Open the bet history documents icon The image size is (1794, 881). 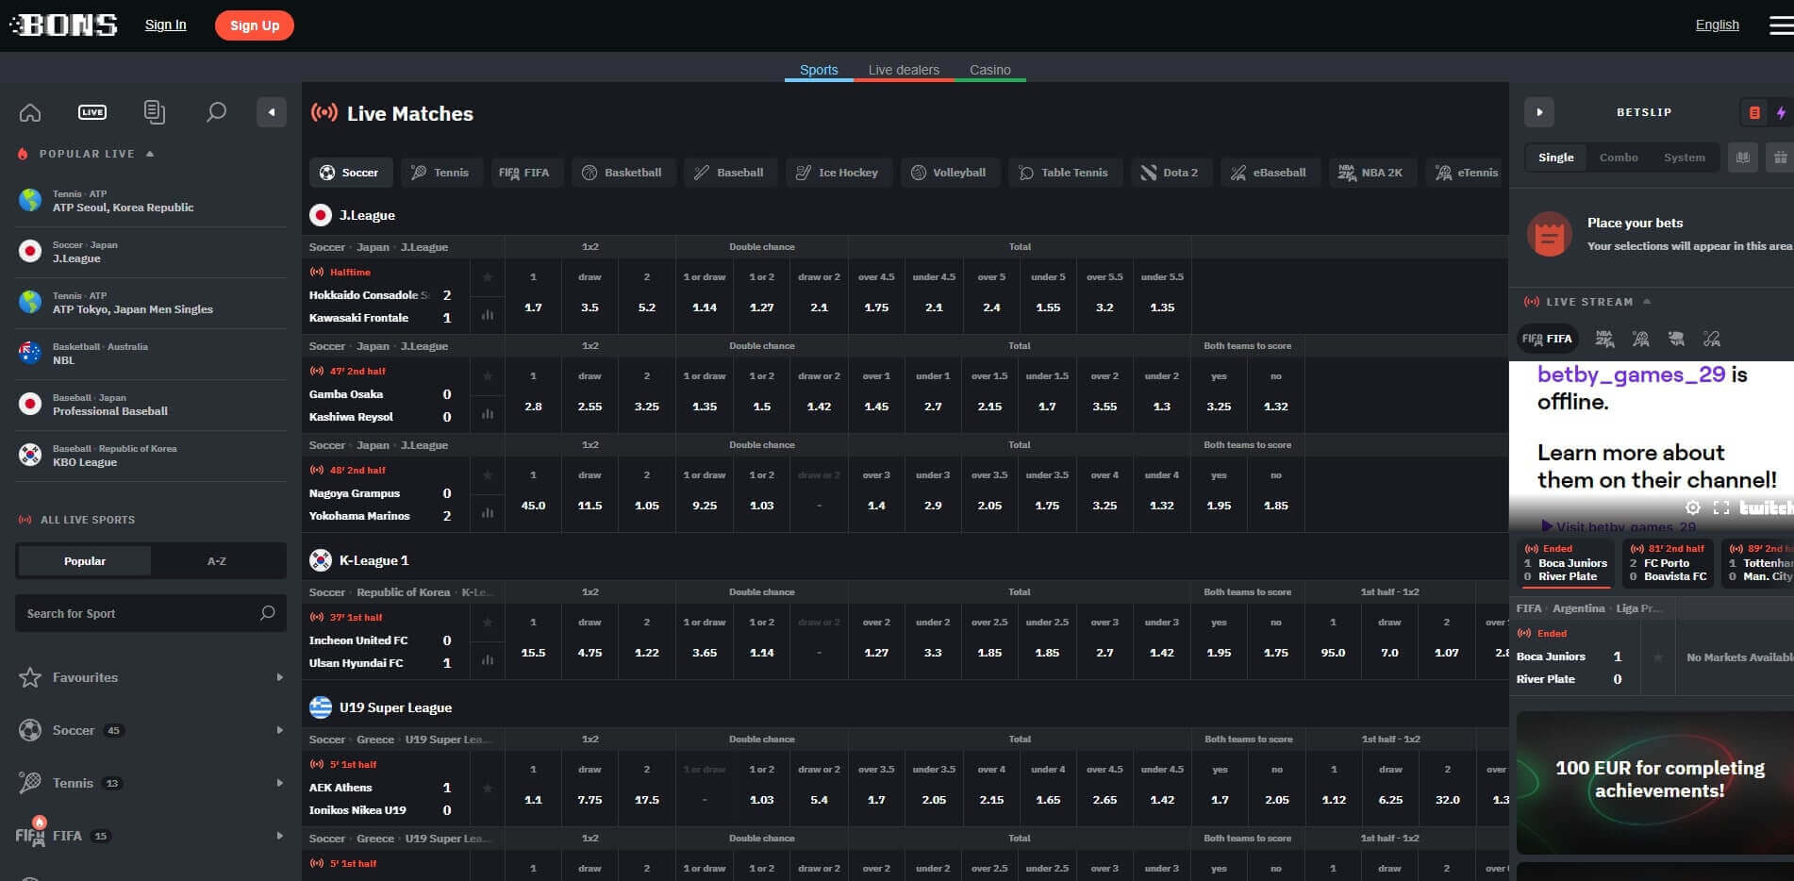click(x=155, y=112)
